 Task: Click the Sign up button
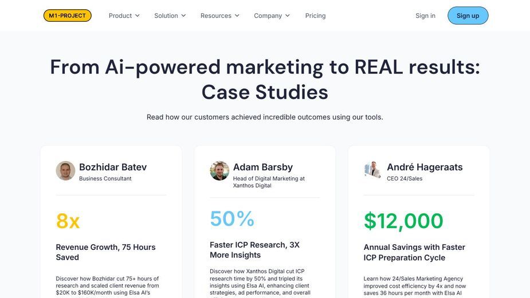[468, 15]
